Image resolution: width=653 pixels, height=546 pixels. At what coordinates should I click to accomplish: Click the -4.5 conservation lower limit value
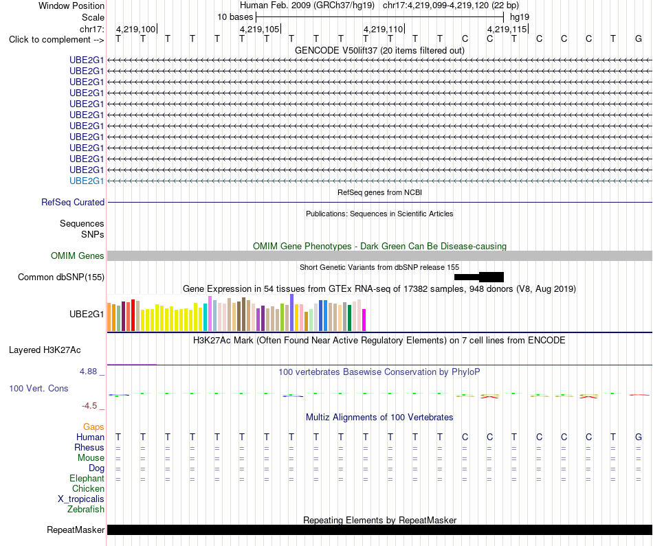click(x=89, y=406)
